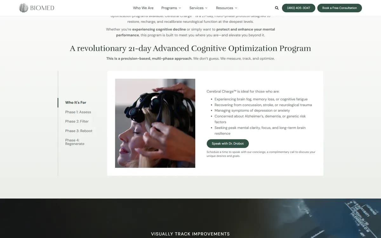
Task: Click the 'Recovering from concussion' bullet text
Action: [263, 105]
